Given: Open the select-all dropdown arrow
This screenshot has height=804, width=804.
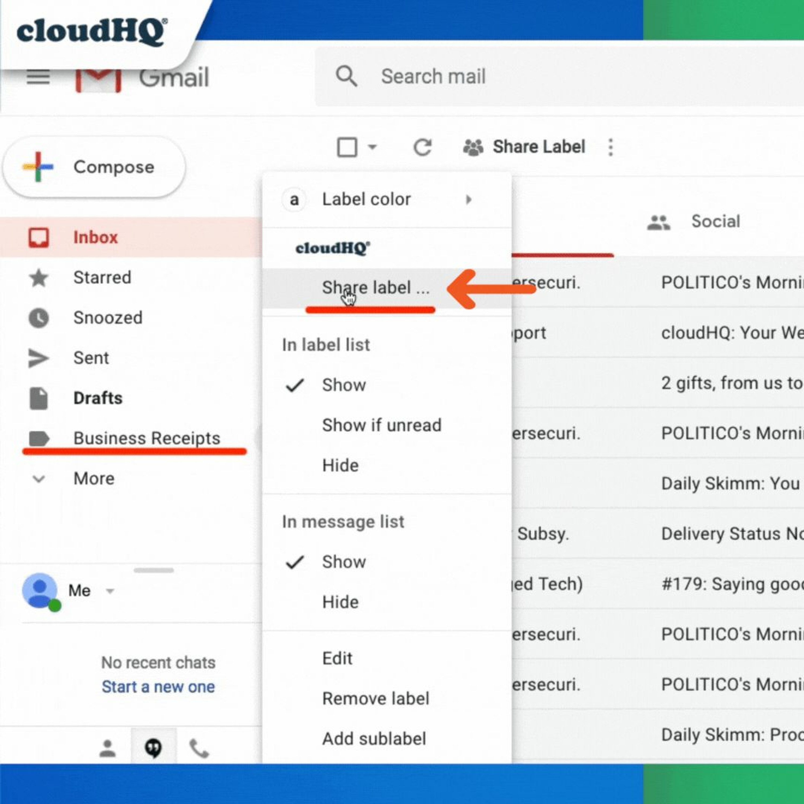Looking at the screenshot, I should (373, 147).
